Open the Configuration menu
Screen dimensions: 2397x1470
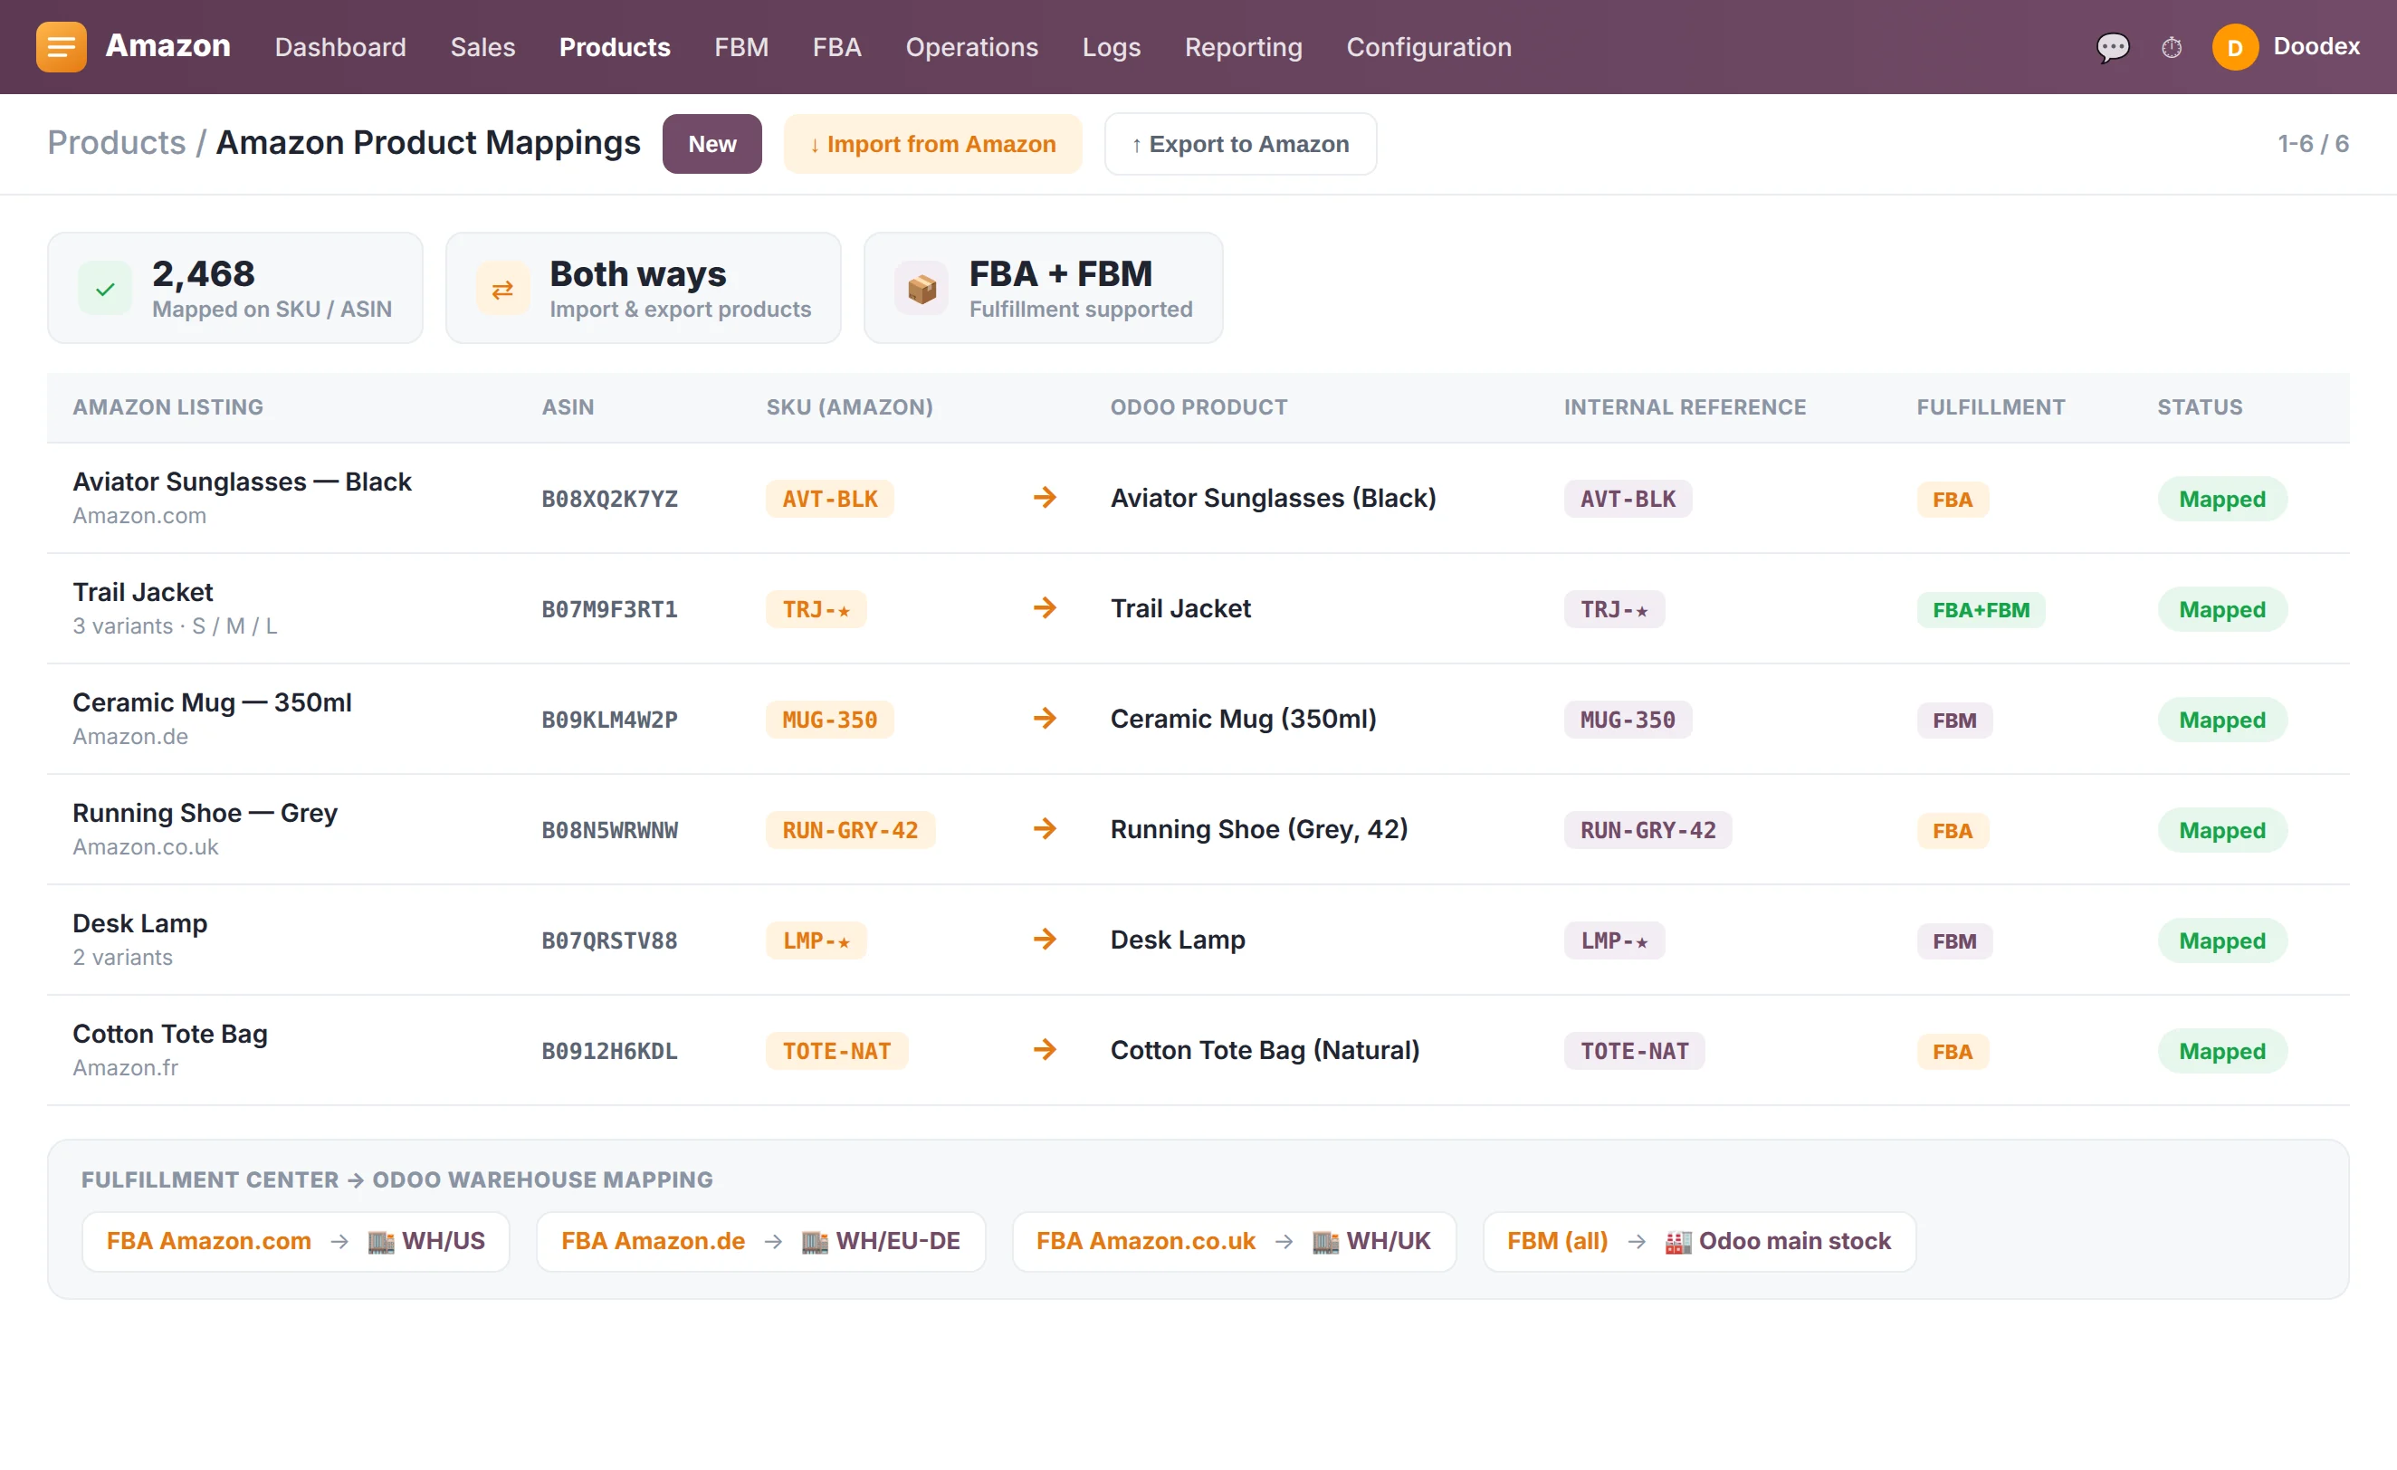tap(1429, 47)
